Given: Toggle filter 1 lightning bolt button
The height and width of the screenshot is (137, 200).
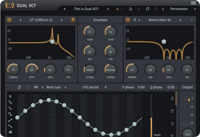Looking at the screenshot, I should pyautogui.click(x=73, y=20).
